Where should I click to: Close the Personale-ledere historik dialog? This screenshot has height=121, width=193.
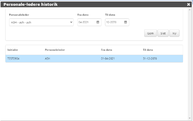point(188,4)
